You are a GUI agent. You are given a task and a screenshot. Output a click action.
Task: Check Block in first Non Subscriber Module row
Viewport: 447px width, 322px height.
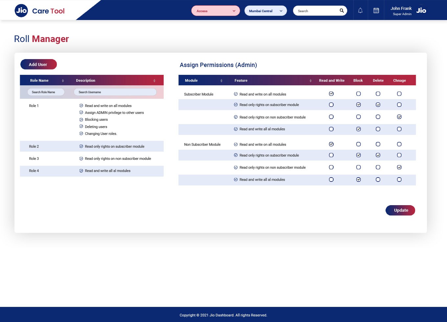click(x=358, y=144)
